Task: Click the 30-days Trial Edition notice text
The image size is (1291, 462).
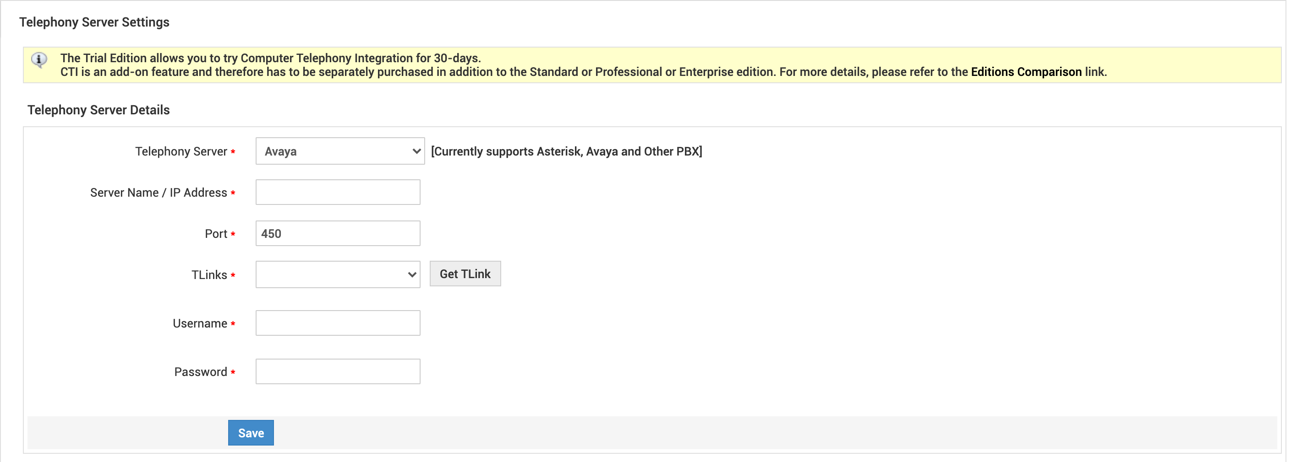Action: point(271,58)
